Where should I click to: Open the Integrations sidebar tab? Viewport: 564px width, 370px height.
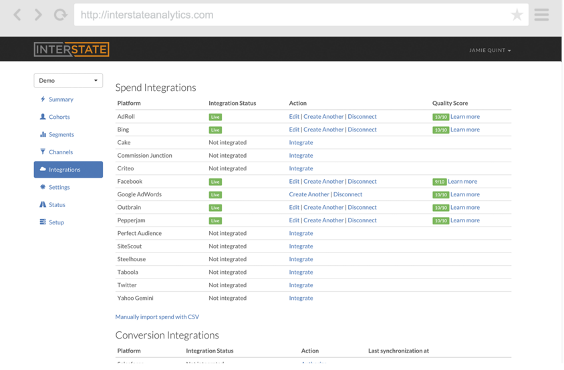click(x=68, y=170)
